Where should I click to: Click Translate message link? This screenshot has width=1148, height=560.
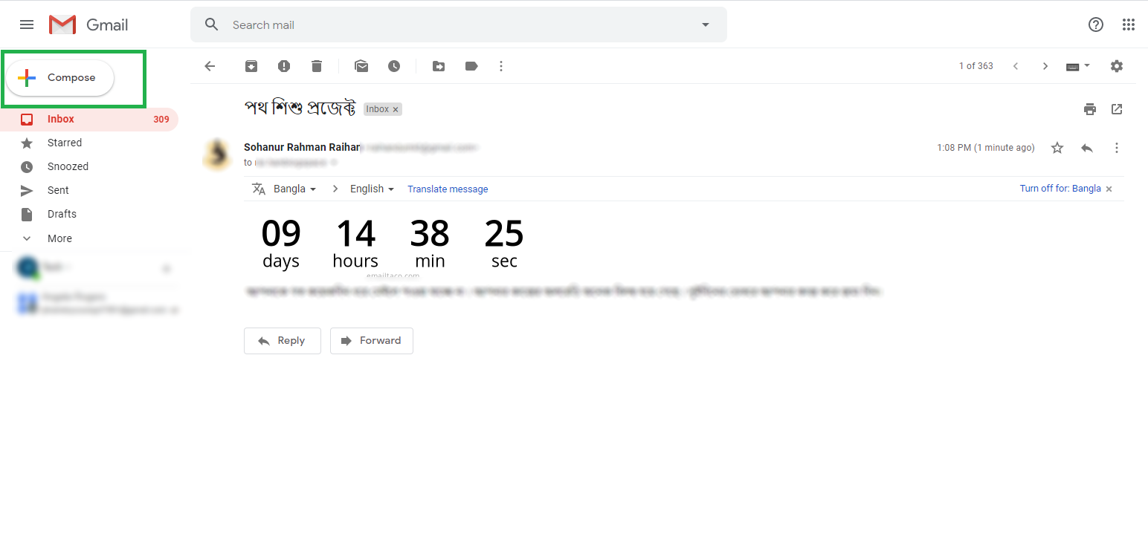pyautogui.click(x=448, y=189)
